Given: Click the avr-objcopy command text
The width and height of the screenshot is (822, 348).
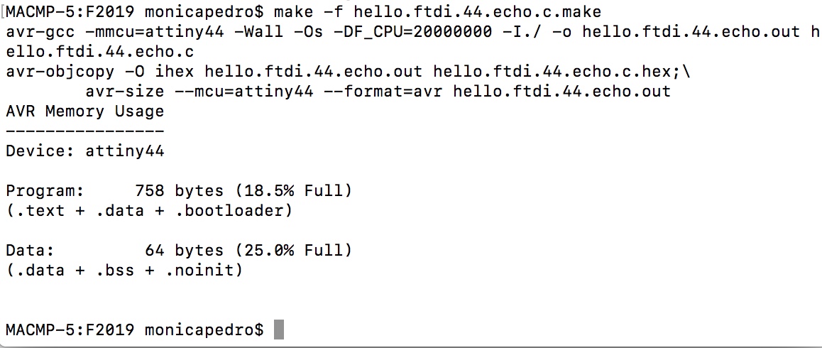Looking at the screenshot, I should point(60,72).
